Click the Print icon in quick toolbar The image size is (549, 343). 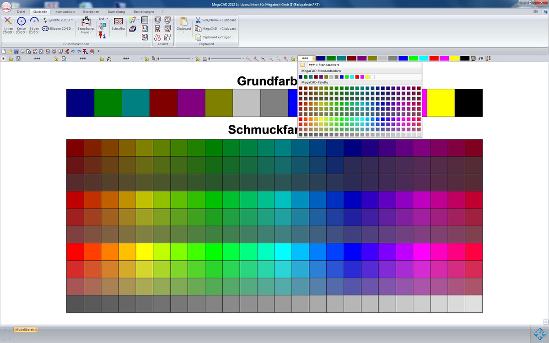pyautogui.click(x=22, y=51)
